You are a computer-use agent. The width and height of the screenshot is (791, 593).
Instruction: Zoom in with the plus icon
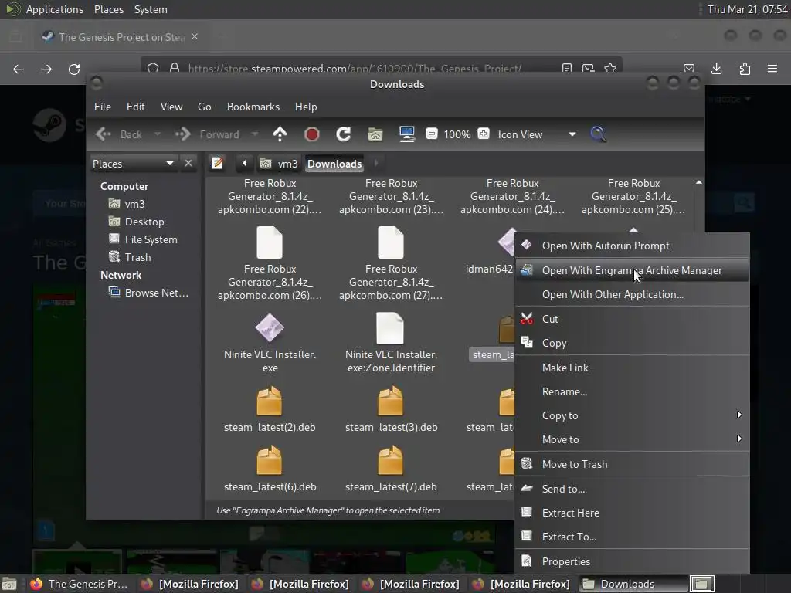pyautogui.click(x=484, y=134)
